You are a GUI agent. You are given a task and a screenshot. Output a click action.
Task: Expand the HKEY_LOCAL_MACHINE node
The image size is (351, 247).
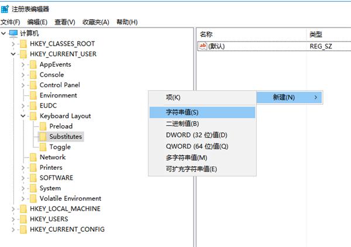point(13,209)
